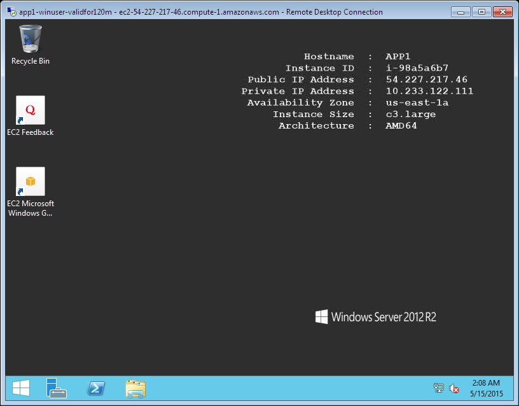Launch Server Manager from the taskbar
519x406 pixels.
57,388
